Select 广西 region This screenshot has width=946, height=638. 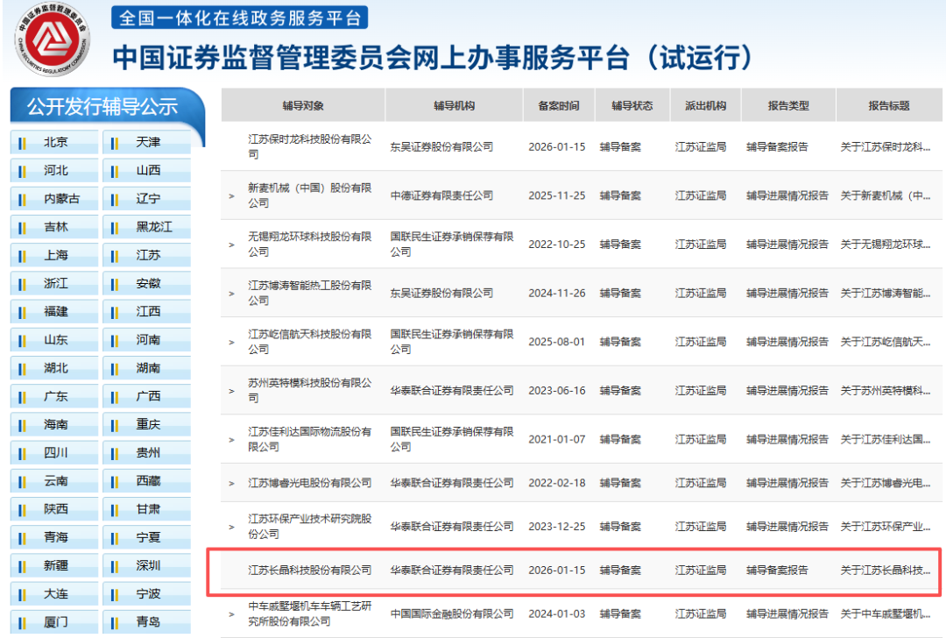pyautogui.click(x=146, y=397)
